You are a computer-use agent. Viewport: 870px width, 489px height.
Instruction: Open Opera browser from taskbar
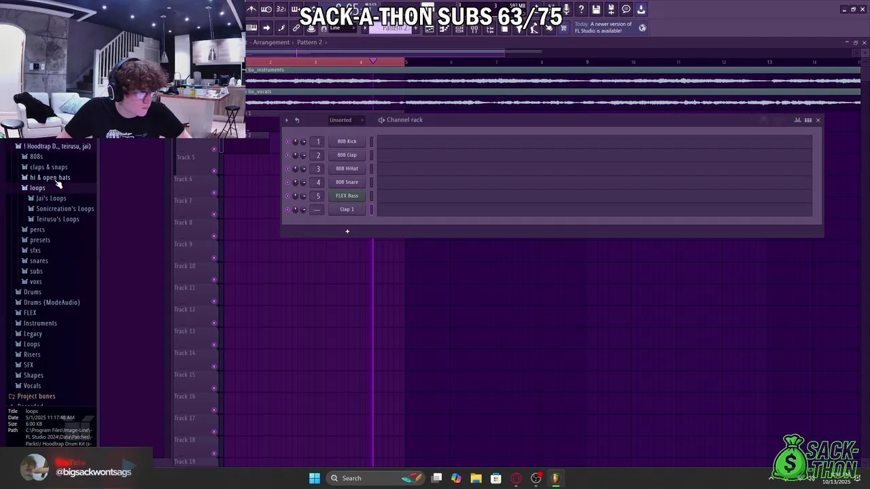pos(516,478)
